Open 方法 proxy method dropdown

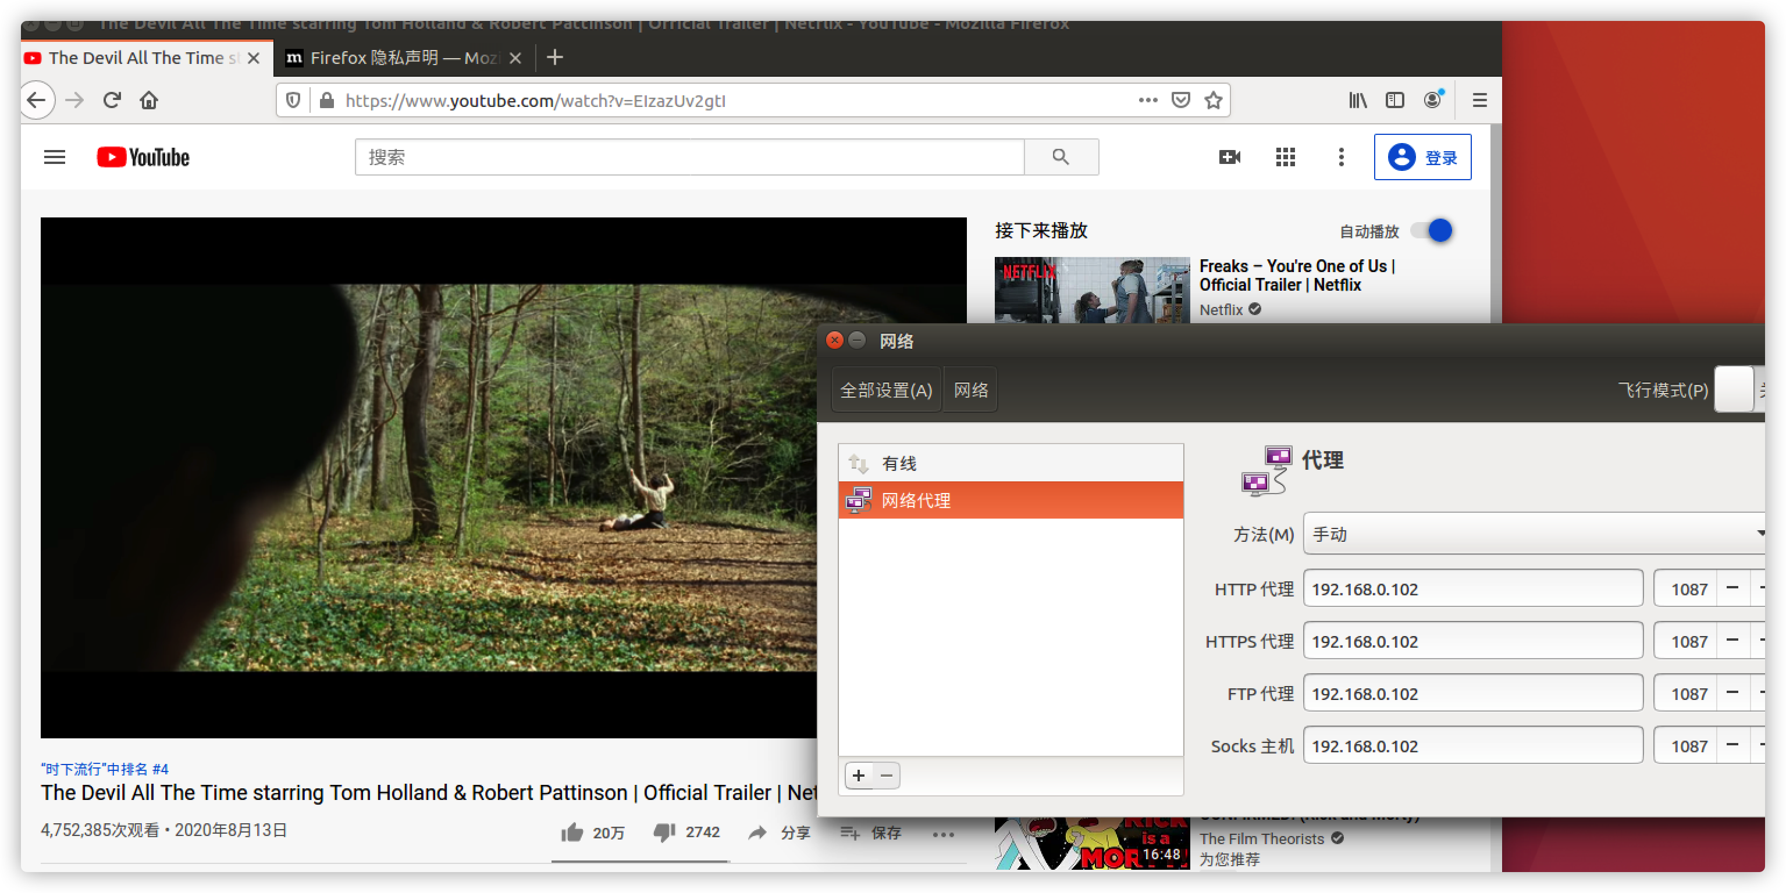pyautogui.click(x=1534, y=534)
